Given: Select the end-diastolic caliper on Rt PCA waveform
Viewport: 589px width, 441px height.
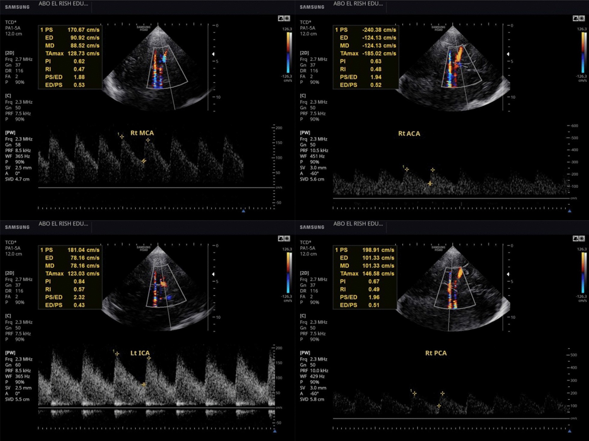Looking at the screenshot, I should tap(439, 406).
